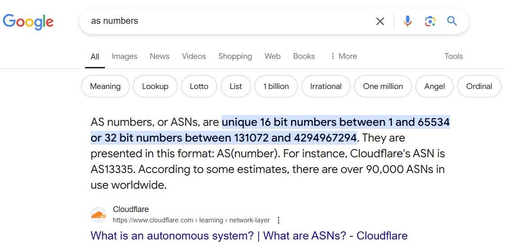Image resolution: width=505 pixels, height=248 pixels.
Task: Open the Tools options
Action: coord(454,56)
